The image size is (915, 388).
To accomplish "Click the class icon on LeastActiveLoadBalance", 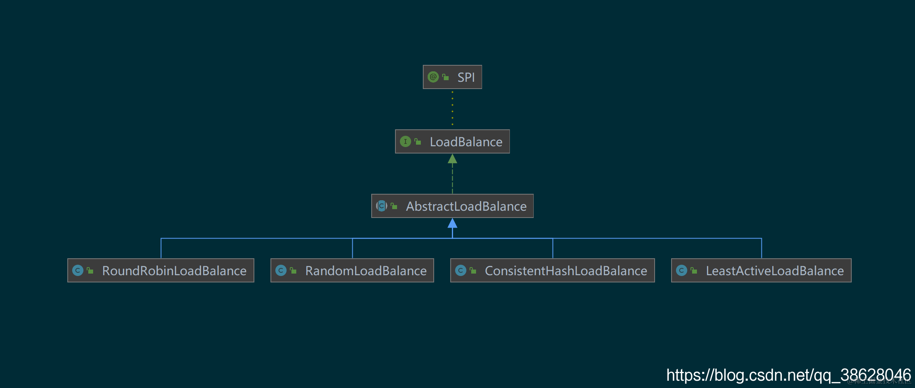I will tap(681, 270).
